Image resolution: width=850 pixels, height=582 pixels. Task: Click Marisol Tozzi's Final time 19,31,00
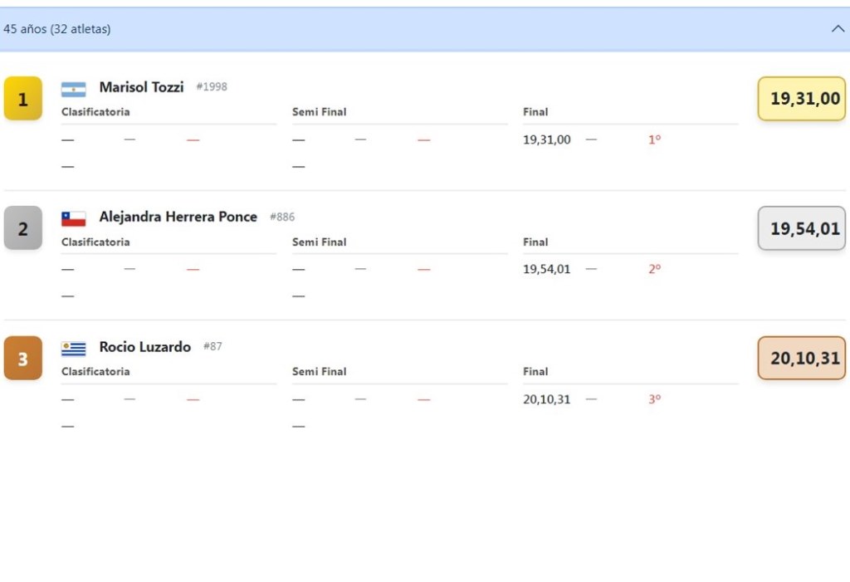546,140
